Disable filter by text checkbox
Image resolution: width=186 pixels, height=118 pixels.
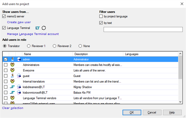[x=101, y=23]
